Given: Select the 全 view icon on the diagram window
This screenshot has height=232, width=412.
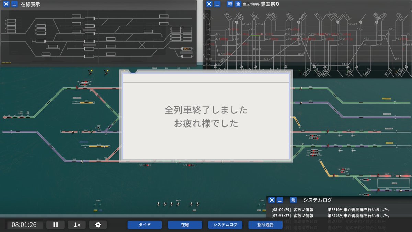Looking at the screenshot, I should coord(238,4).
